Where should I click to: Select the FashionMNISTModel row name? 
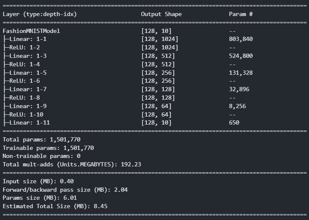point(31,31)
